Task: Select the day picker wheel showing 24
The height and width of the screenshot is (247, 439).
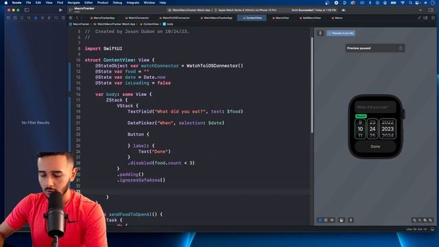Action: tap(372, 129)
